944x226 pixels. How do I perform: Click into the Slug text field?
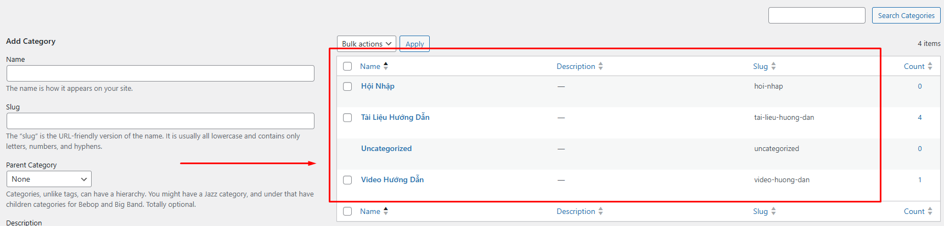click(x=160, y=121)
